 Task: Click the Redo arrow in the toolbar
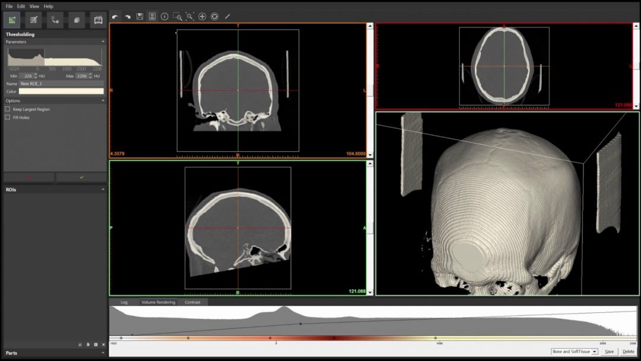pyautogui.click(x=128, y=17)
